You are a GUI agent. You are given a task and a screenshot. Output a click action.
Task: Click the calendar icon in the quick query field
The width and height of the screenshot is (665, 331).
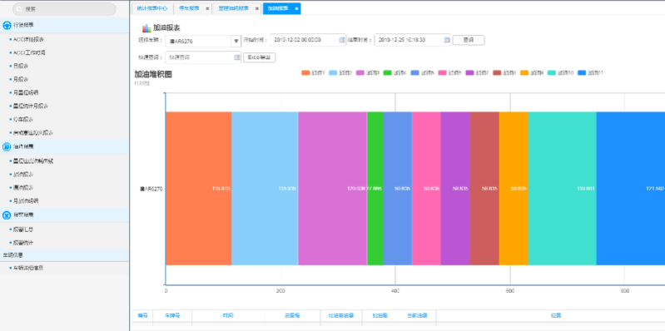tap(237, 57)
